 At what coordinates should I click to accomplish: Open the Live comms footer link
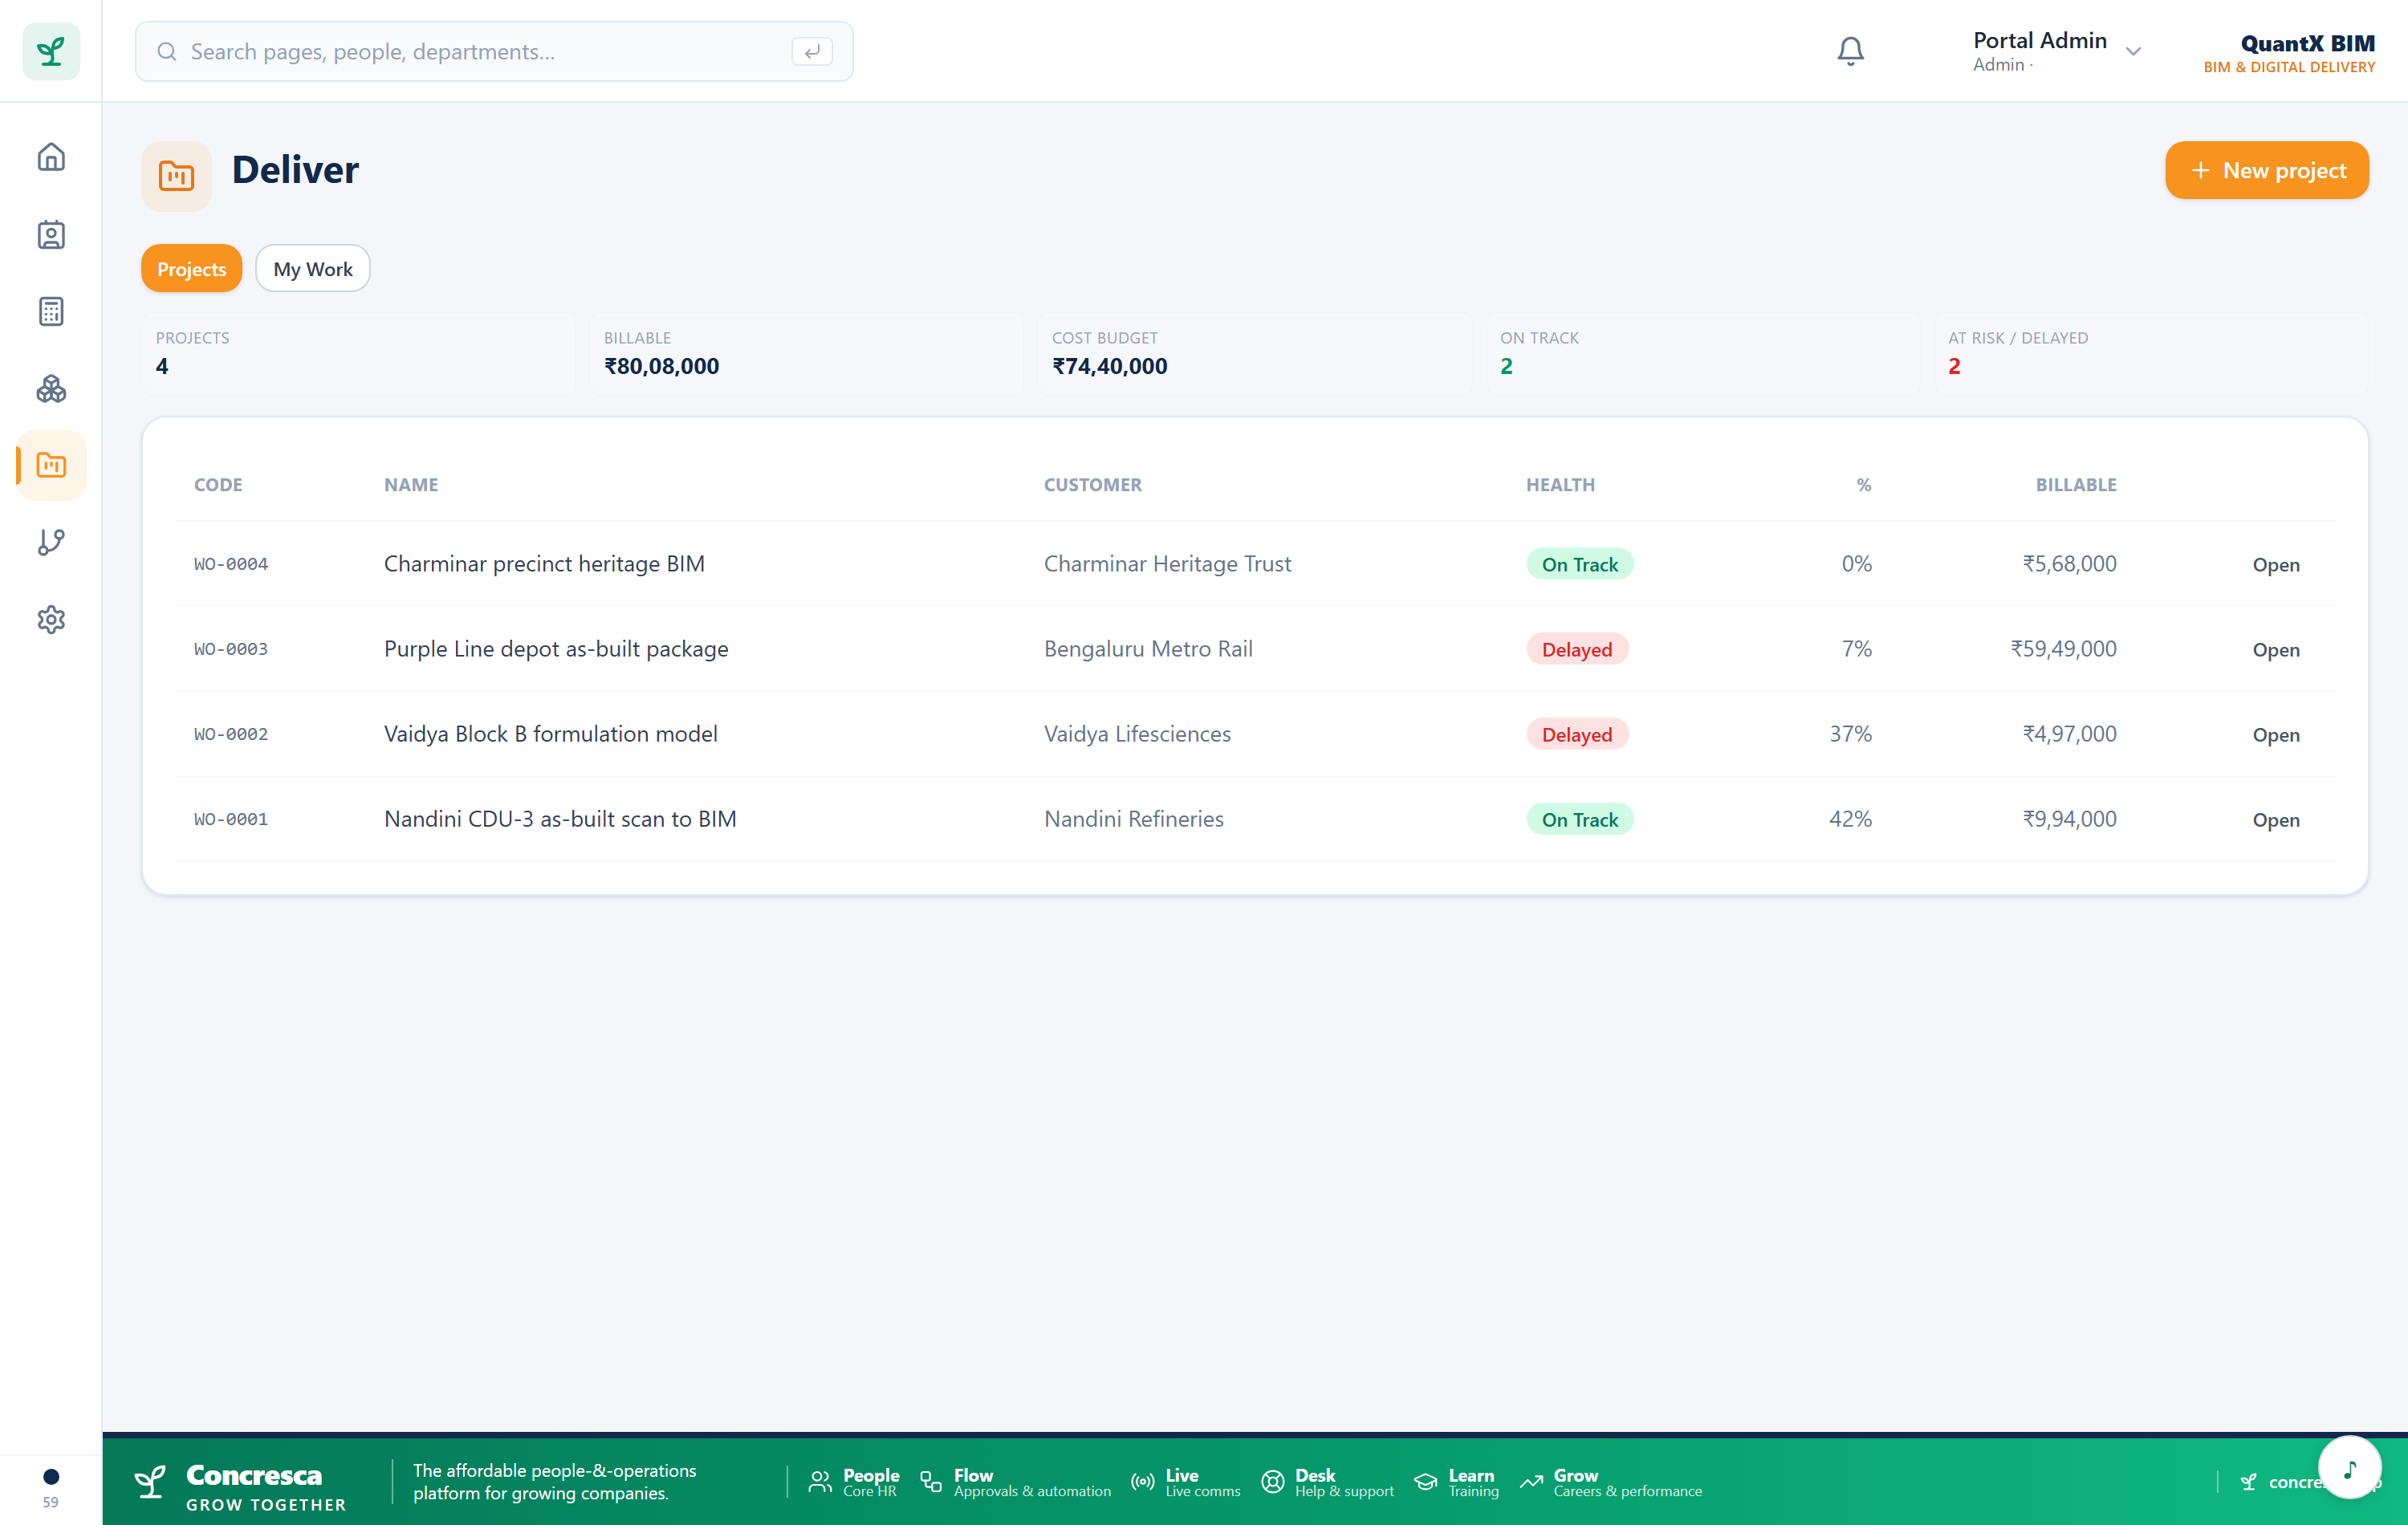point(1185,1482)
